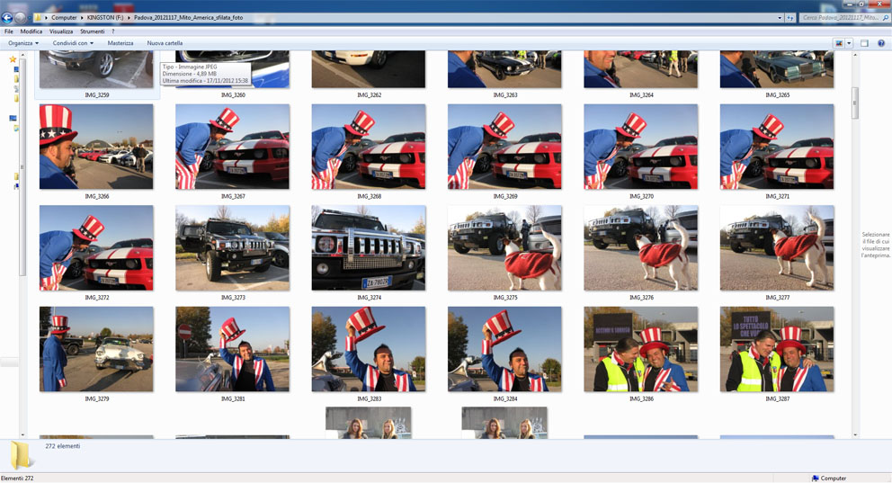
Task: Select the Hummer thumbnail IMG_3273
Action: coord(232,247)
